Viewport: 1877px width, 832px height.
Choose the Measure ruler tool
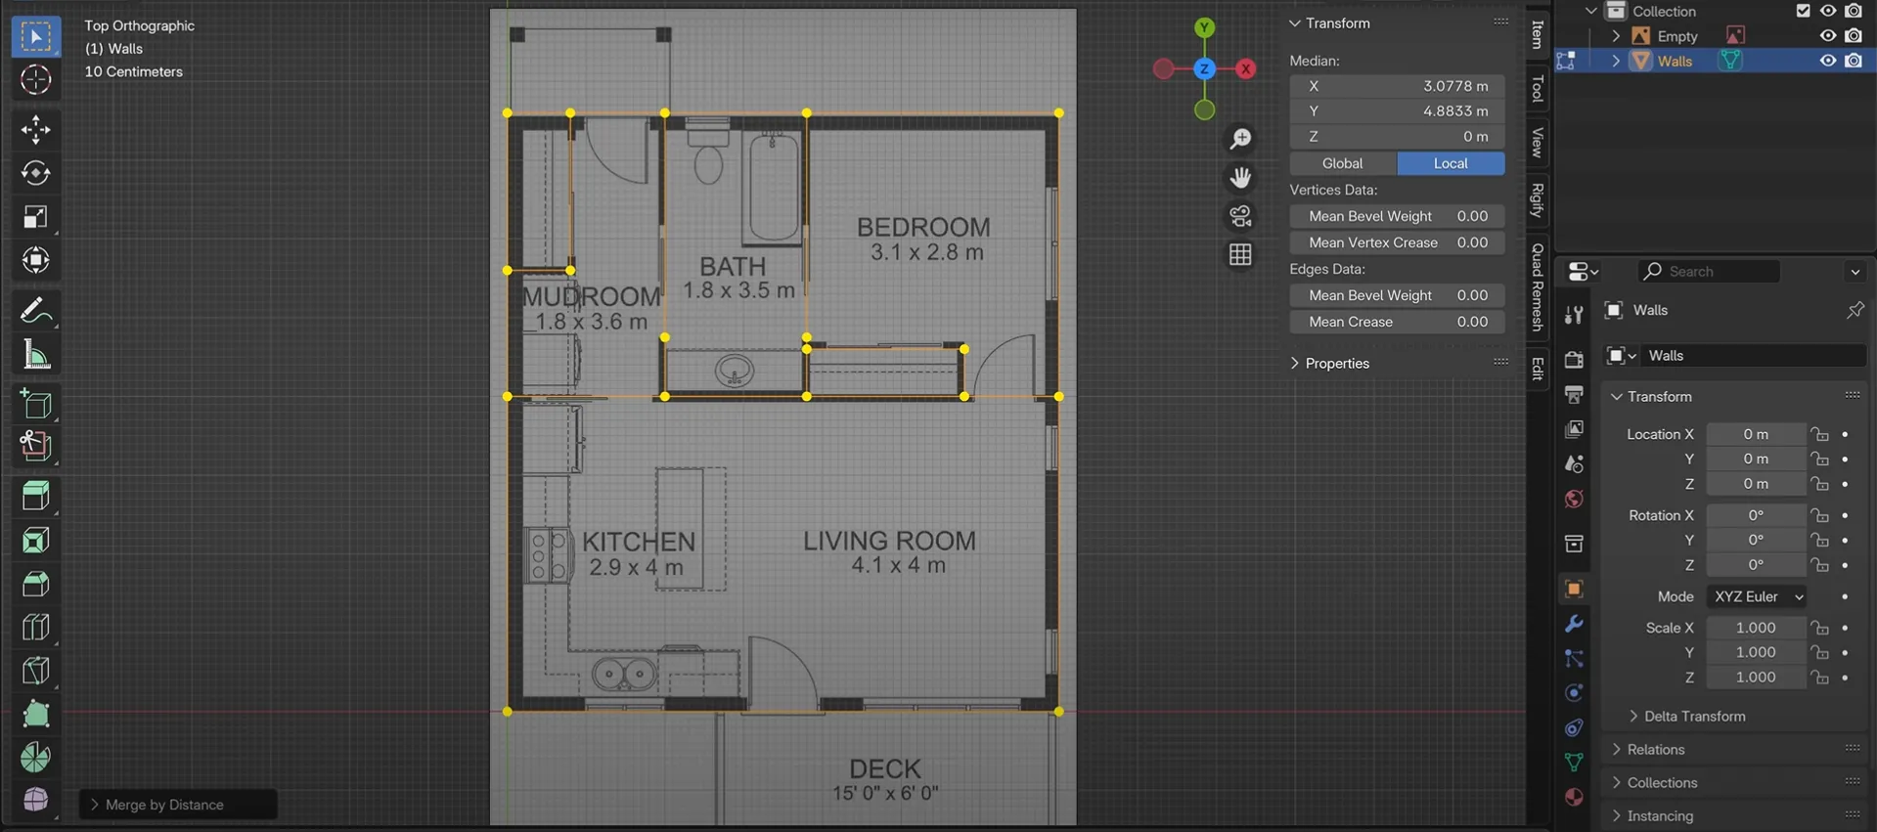click(x=36, y=356)
